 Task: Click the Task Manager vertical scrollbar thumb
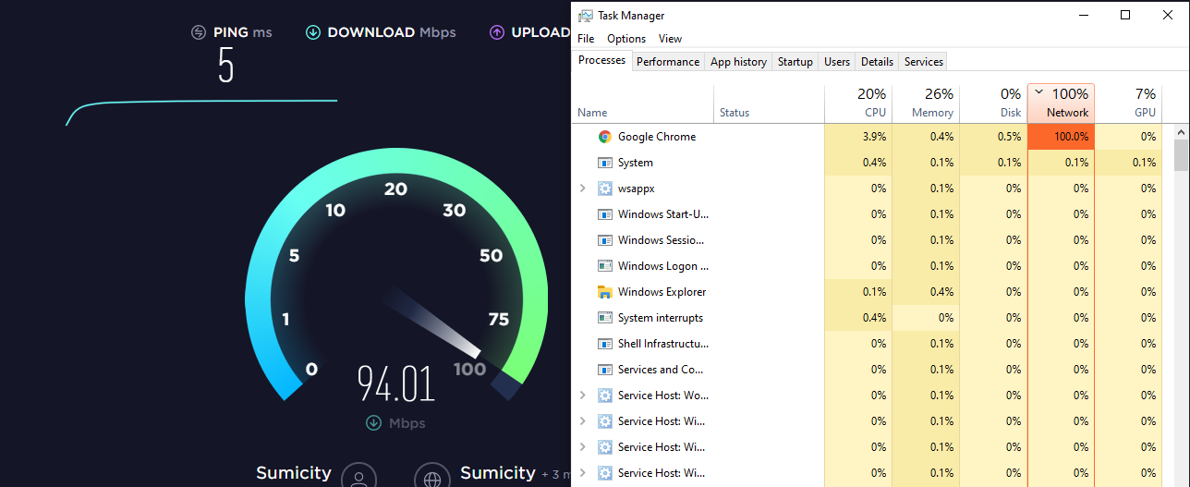click(1182, 156)
